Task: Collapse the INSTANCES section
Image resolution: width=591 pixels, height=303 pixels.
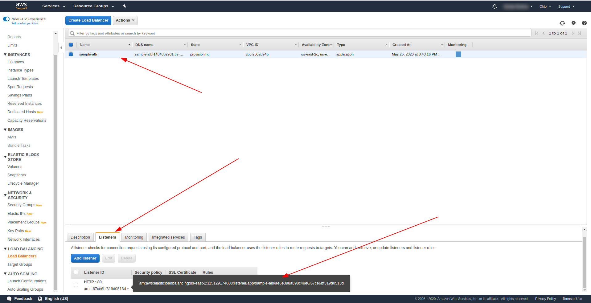Action: click(5, 55)
